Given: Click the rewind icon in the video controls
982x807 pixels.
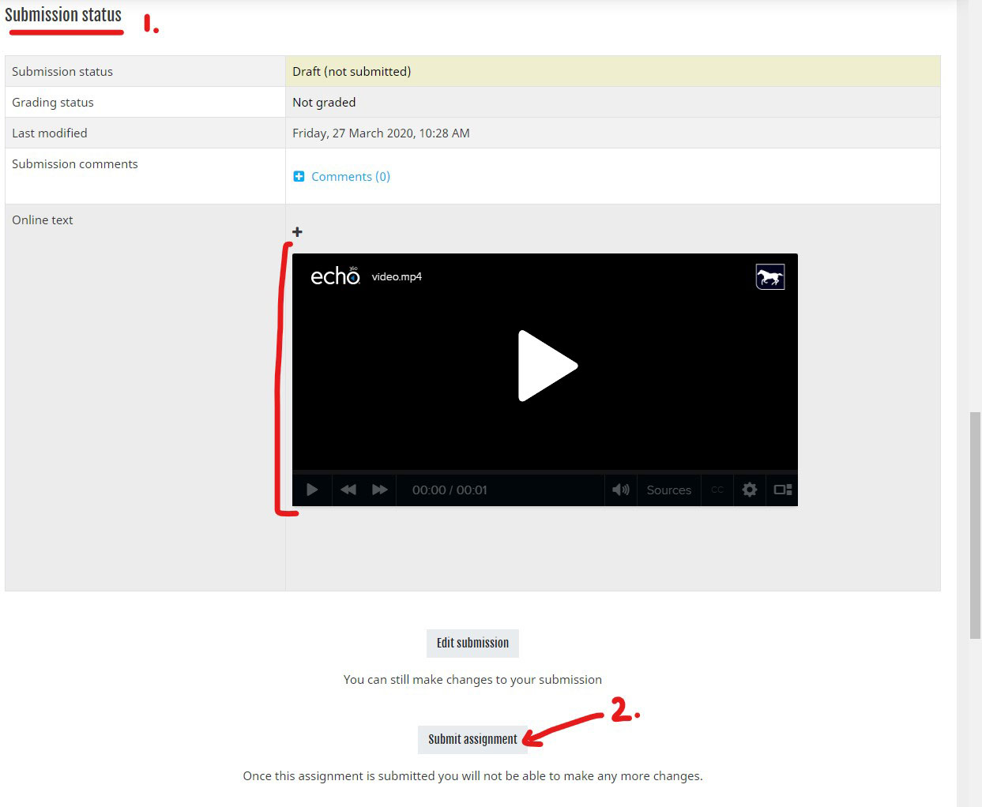Looking at the screenshot, I should 348,490.
